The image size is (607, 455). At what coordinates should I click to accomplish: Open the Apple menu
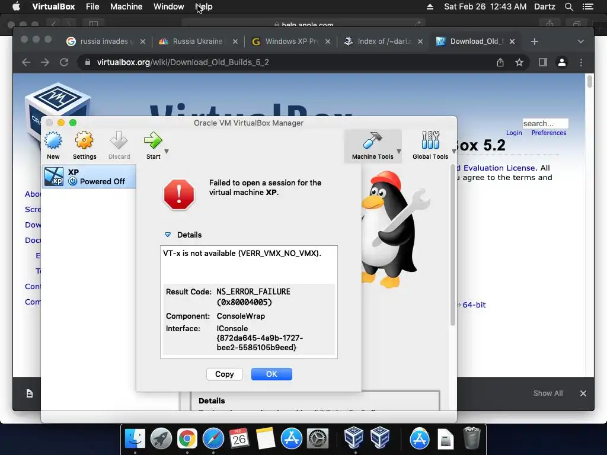coord(16,7)
